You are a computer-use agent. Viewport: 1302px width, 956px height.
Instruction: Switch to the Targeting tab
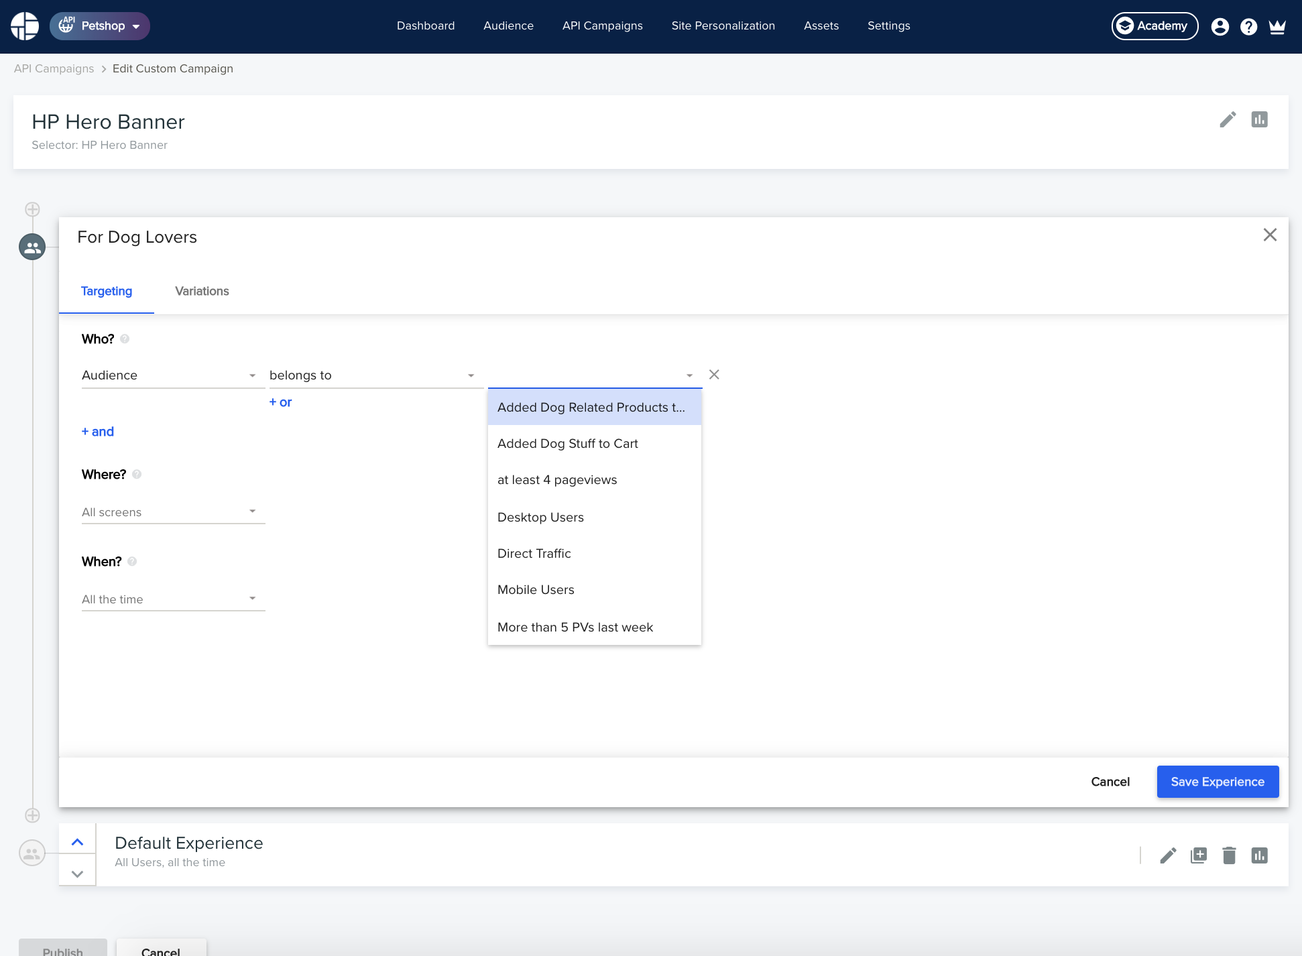pos(107,291)
